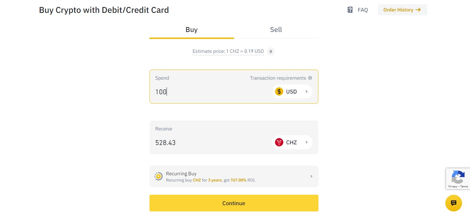Expand the Recurring Buy chevron arrow

click(x=311, y=176)
